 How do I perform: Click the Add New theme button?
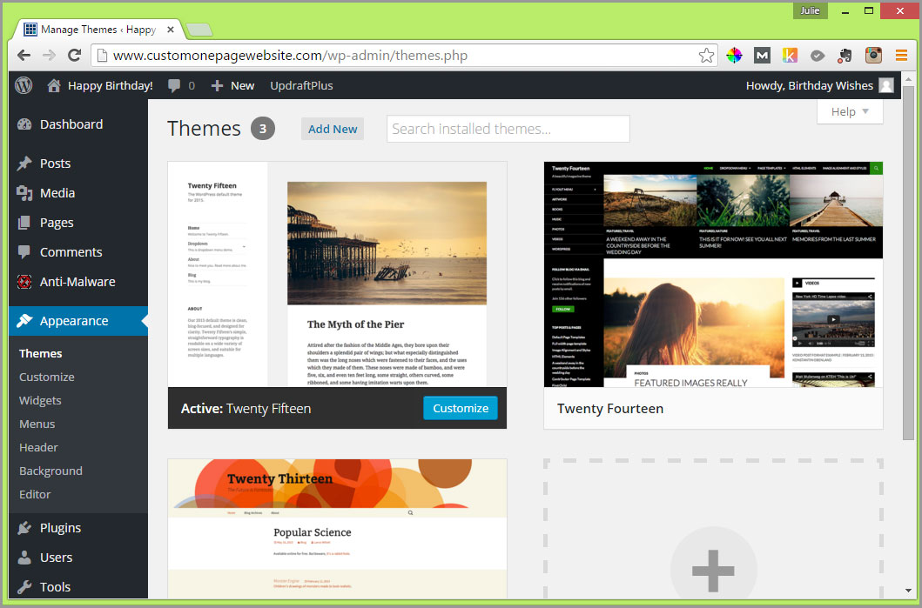coord(333,130)
